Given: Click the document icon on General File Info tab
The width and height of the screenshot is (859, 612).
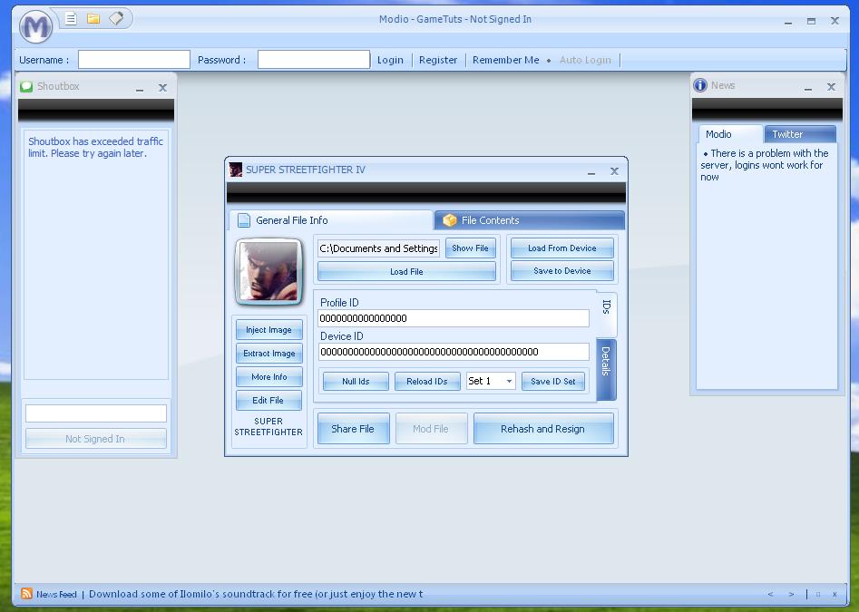Looking at the screenshot, I should click(244, 220).
